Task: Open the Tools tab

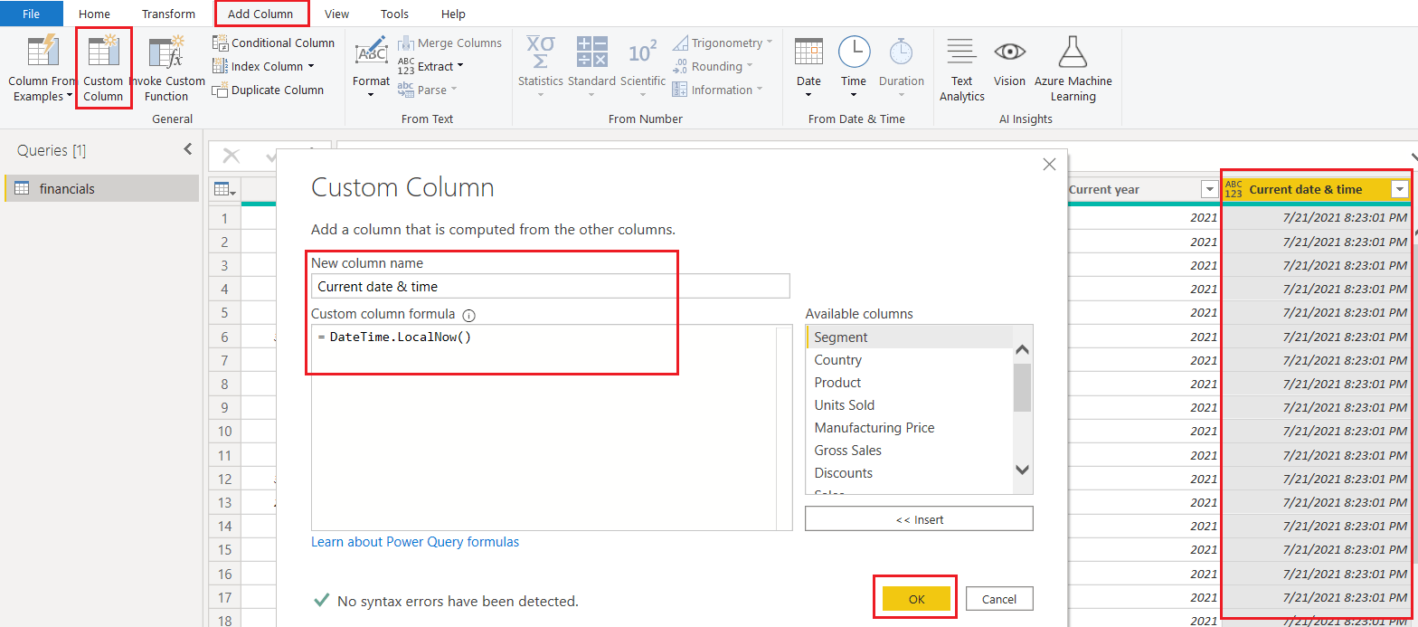Action: (x=394, y=14)
